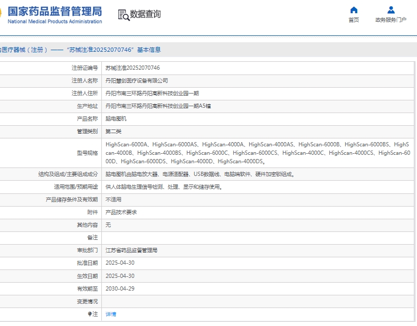Open the 政务服务门户 link text
This screenshot has height=326, width=417.
click(x=391, y=20)
